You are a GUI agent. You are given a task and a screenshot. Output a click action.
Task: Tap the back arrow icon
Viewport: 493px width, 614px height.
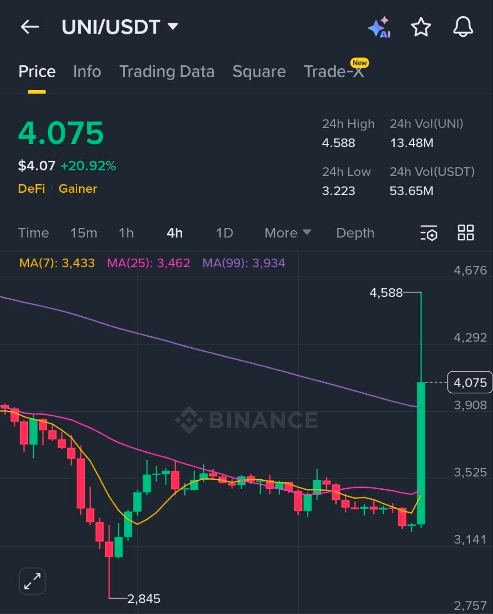[x=30, y=27]
